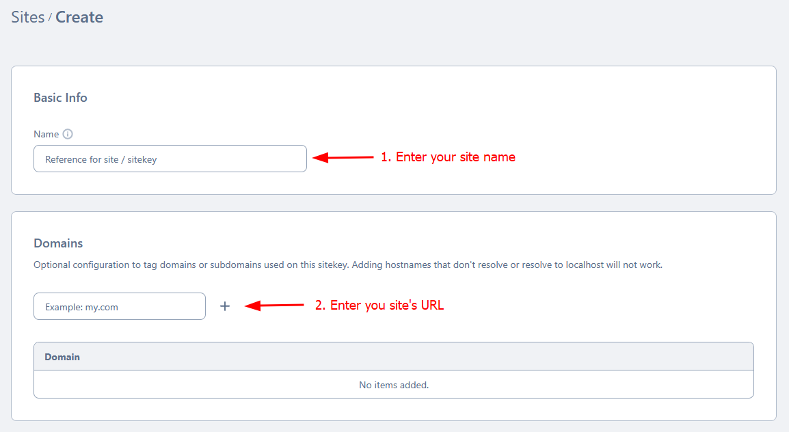The image size is (789, 432).
Task: Click the Domains section heading
Action: point(58,243)
